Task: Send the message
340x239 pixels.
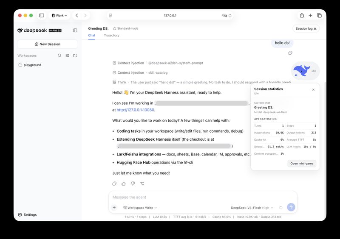Action: click(x=291, y=207)
